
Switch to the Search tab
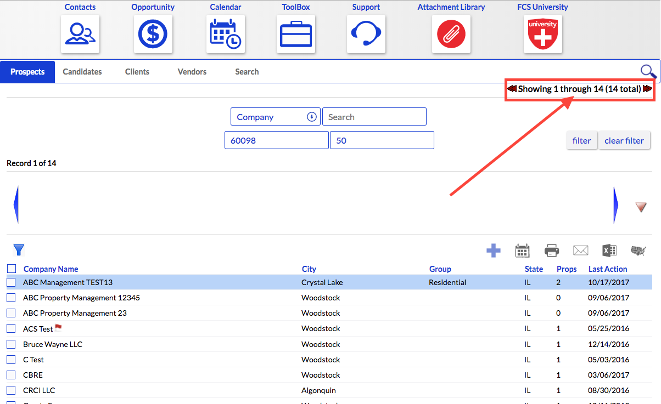[247, 72]
